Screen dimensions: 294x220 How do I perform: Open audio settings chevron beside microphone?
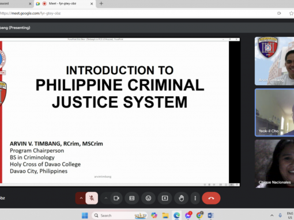pos(81,198)
